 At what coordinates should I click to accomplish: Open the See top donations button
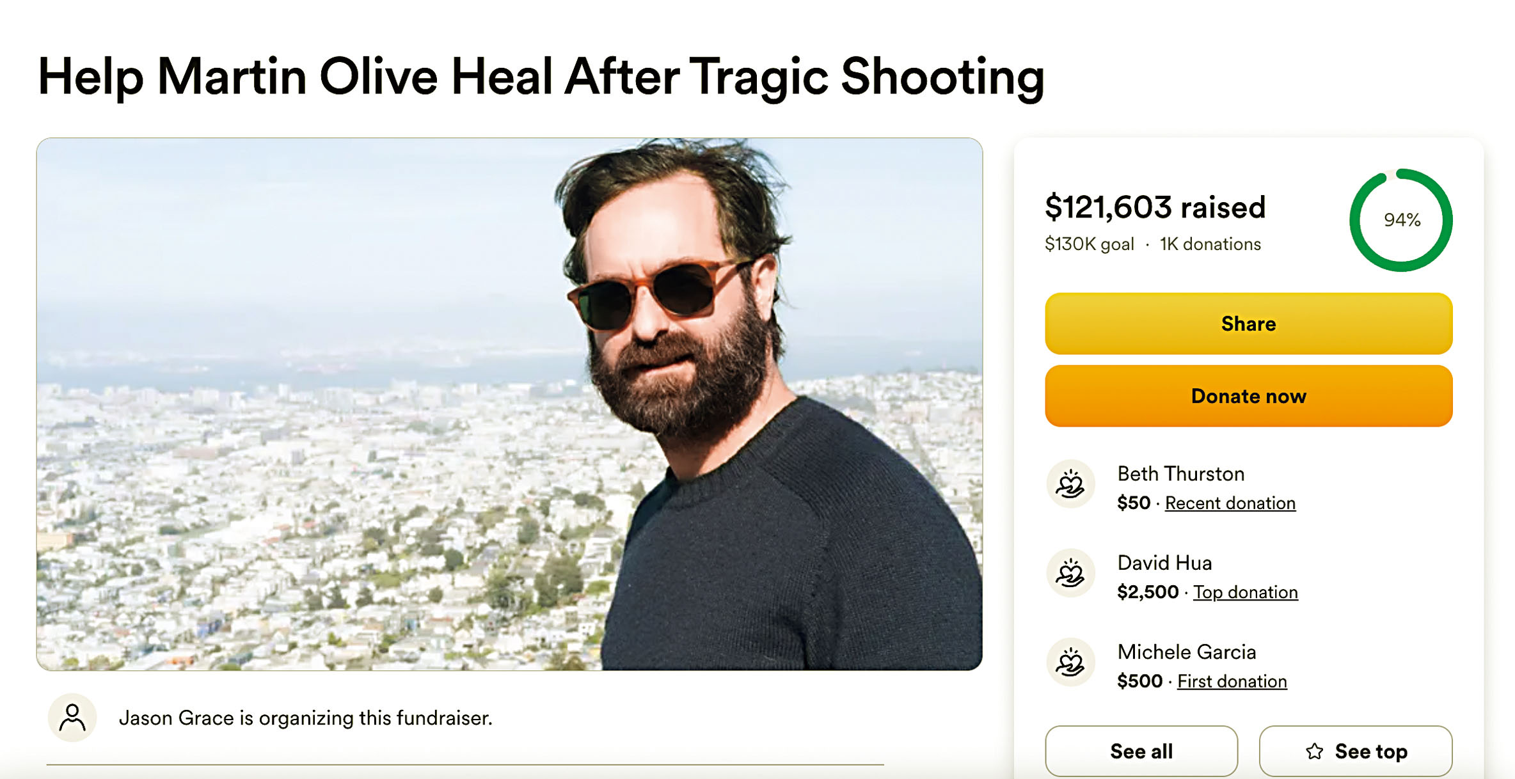click(x=1356, y=751)
